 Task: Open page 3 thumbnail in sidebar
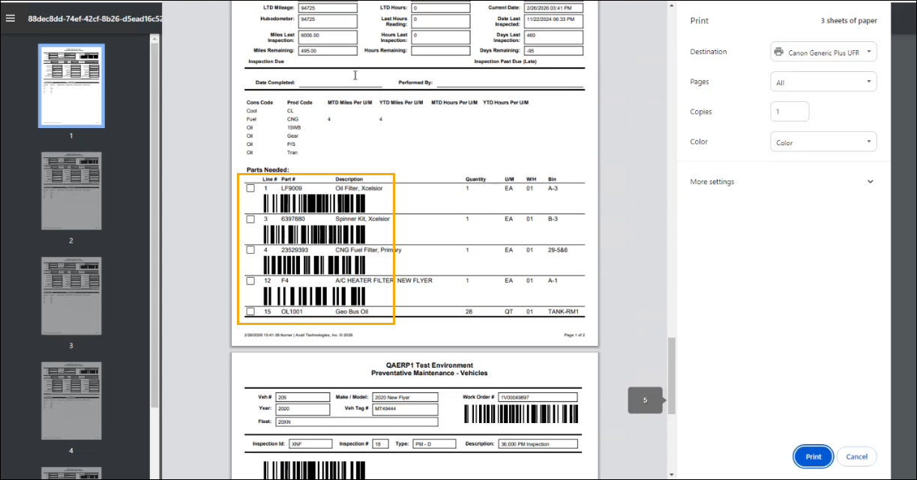(71, 296)
